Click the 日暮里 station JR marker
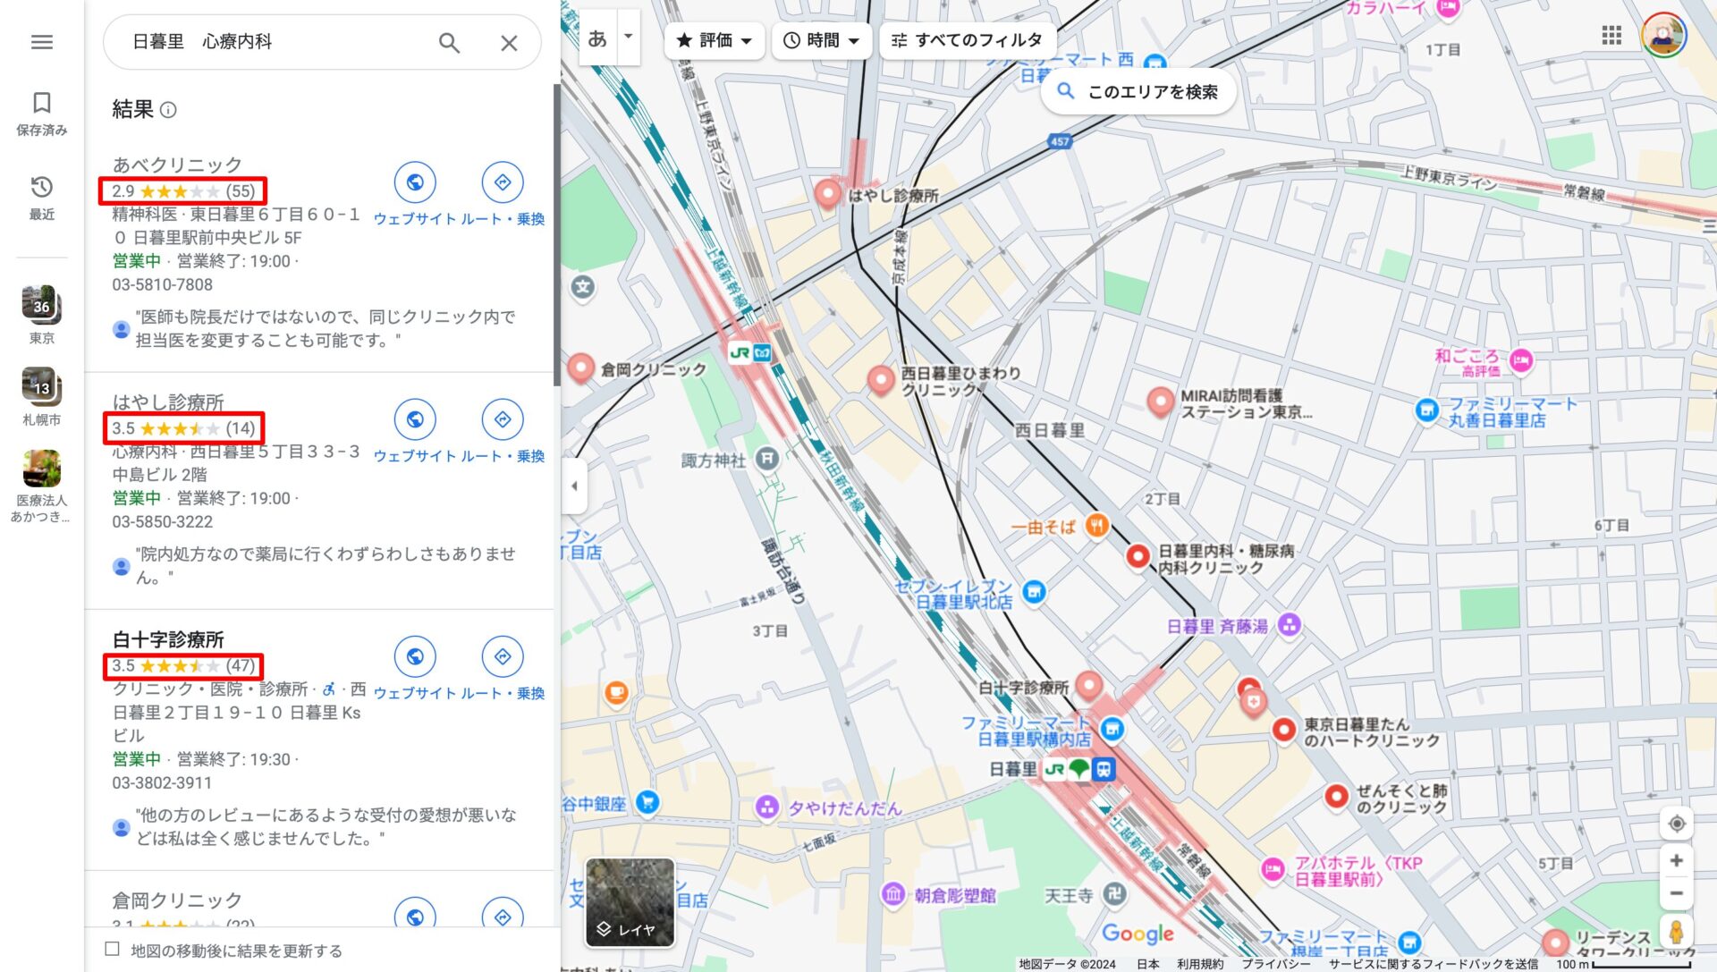The height and width of the screenshot is (972, 1717). pyautogui.click(x=1055, y=769)
